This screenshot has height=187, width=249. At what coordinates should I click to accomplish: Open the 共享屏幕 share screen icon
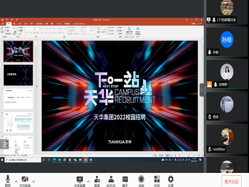point(80,179)
